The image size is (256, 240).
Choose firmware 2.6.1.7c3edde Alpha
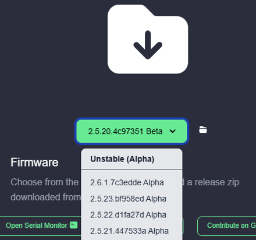tap(127, 182)
